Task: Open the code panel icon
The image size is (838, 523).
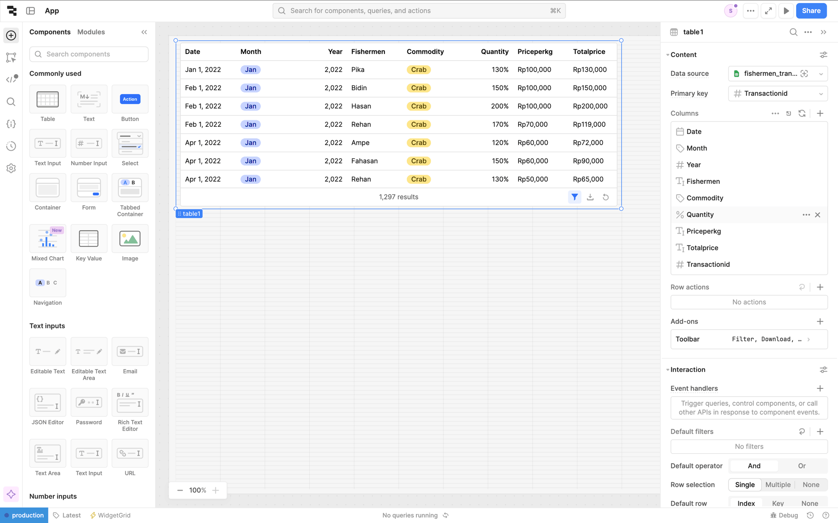Action: 11,79
